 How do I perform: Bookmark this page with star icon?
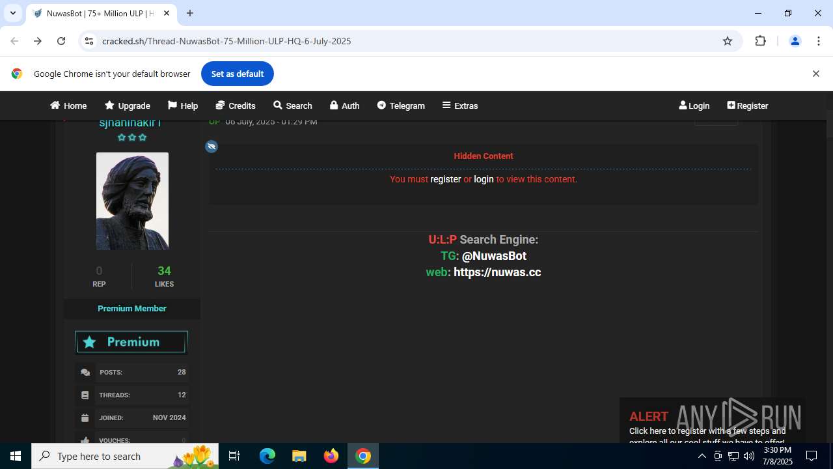pyautogui.click(x=728, y=41)
